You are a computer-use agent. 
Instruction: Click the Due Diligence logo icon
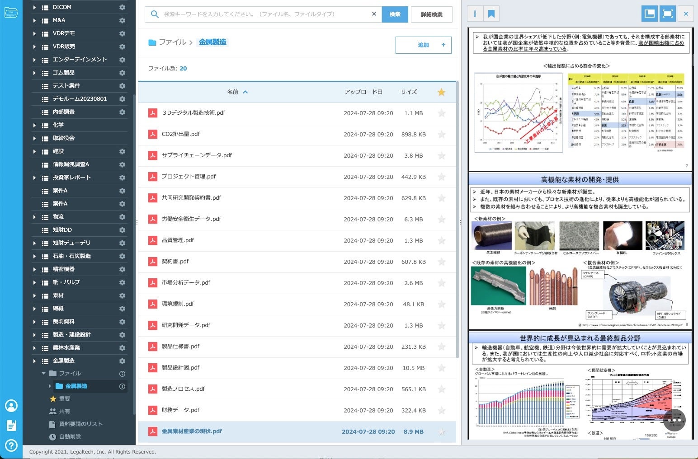click(x=11, y=13)
